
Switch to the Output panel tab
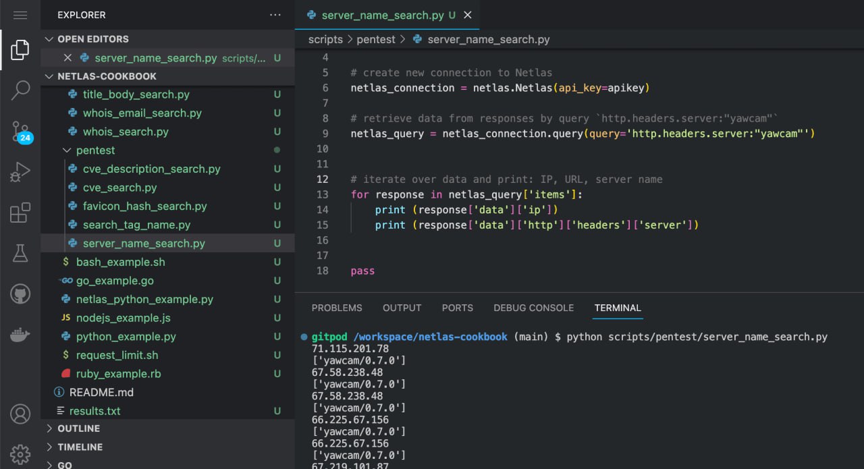coord(402,308)
